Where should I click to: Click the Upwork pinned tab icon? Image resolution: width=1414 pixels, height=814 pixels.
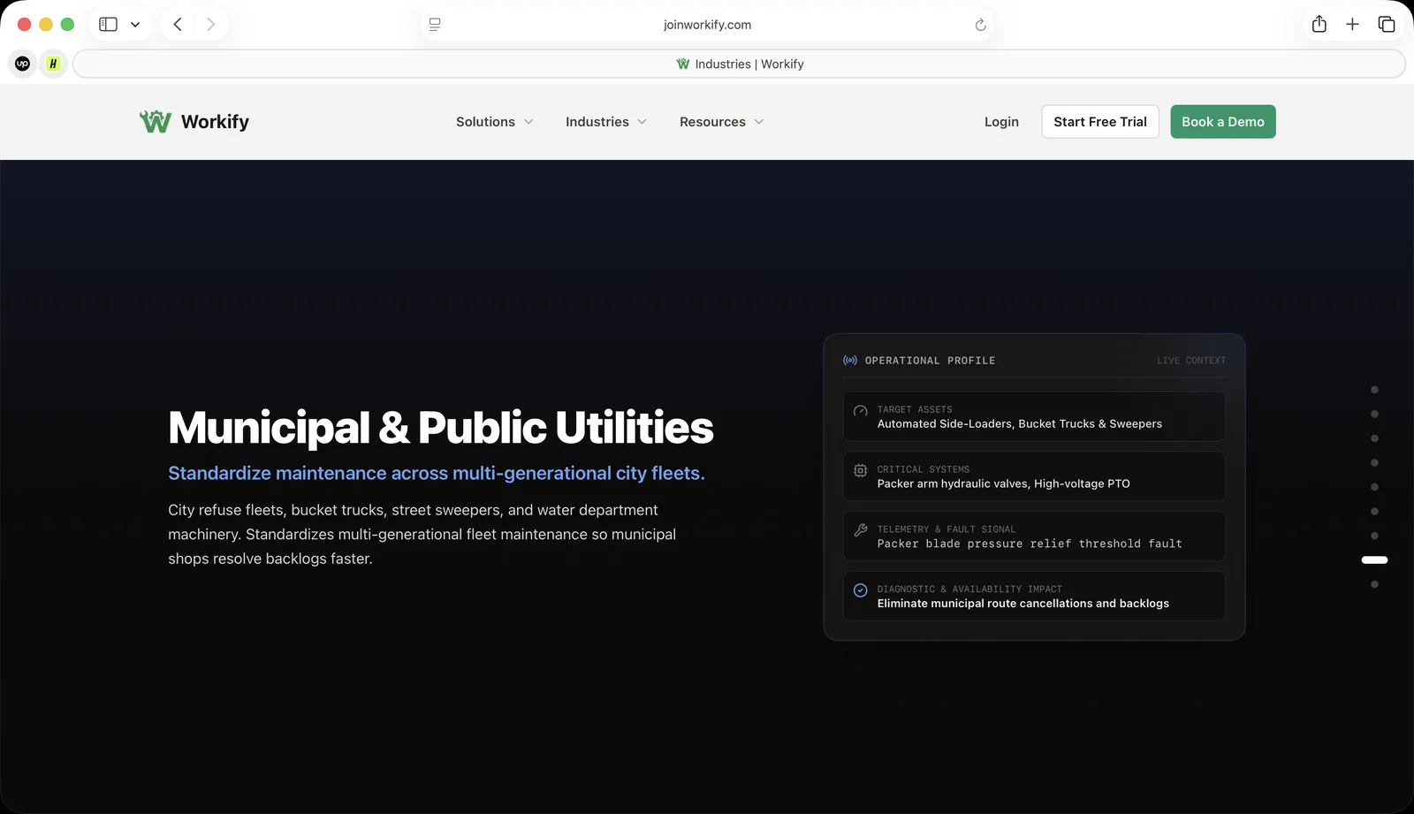pos(23,64)
